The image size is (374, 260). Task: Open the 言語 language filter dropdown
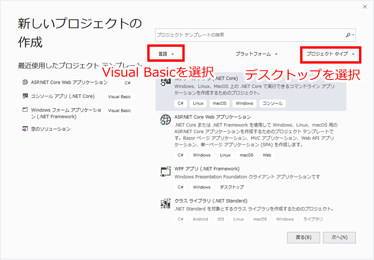click(166, 54)
